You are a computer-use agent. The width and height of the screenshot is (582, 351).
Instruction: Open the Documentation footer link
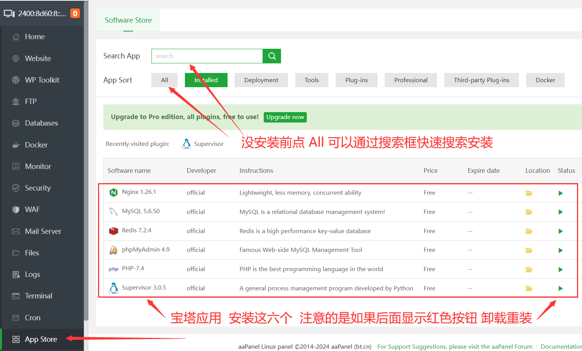(x=561, y=346)
